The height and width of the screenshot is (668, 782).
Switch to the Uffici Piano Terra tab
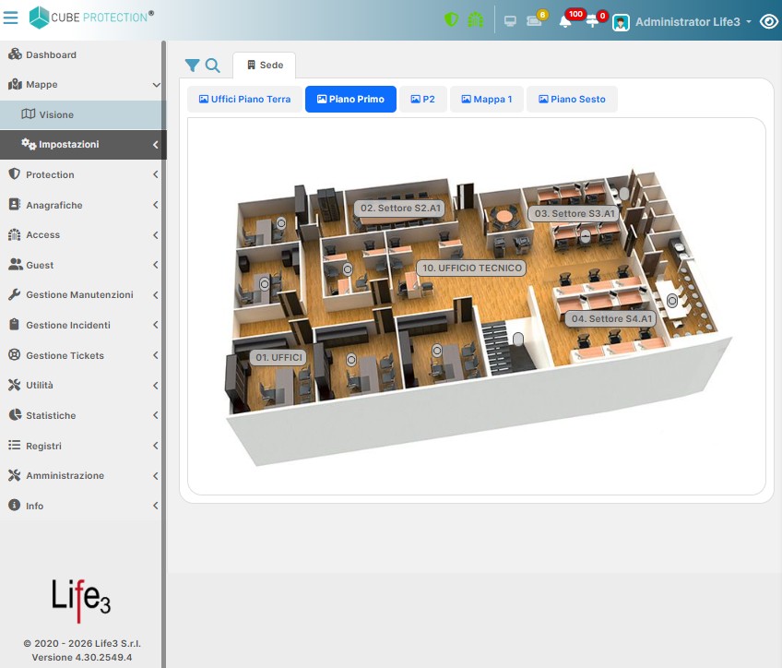[245, 99]
